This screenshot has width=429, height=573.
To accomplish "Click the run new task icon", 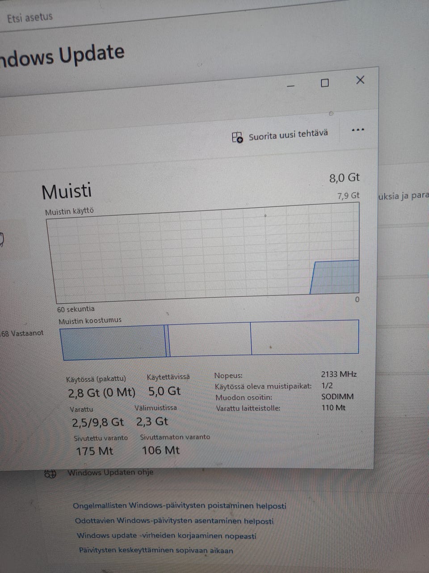I will tap(237, 137).
